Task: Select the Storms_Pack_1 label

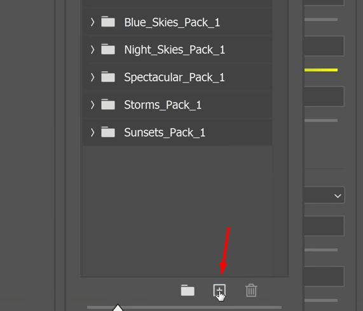Action: (x=163, y=105)
